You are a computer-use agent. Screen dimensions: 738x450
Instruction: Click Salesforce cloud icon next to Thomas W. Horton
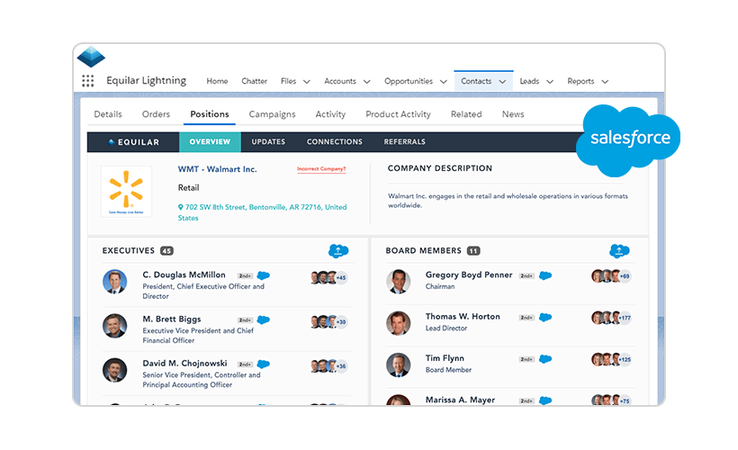pyautogui.click(x=545, y=318)
